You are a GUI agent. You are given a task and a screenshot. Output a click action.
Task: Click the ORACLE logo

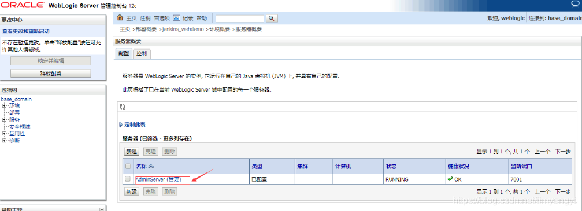[x=23, y=5]
